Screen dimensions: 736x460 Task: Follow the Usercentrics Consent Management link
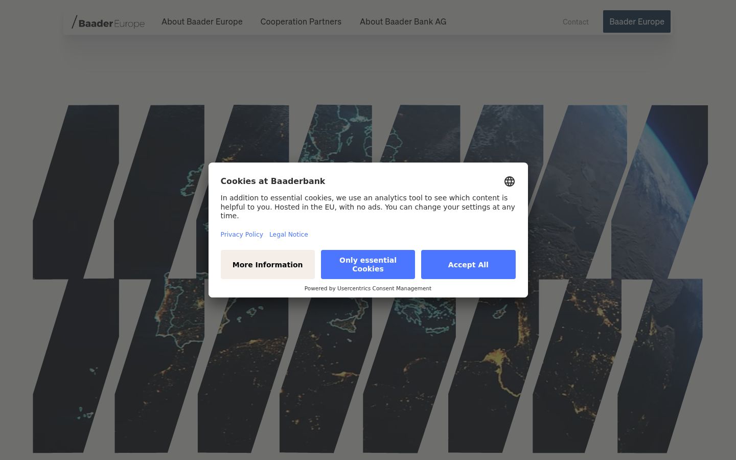point(384,288)
